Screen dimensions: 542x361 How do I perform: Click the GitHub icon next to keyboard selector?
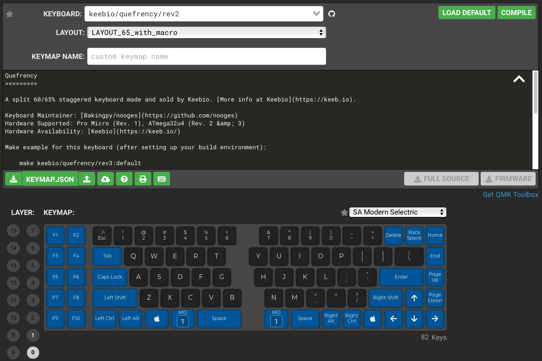tap(331, 14)
